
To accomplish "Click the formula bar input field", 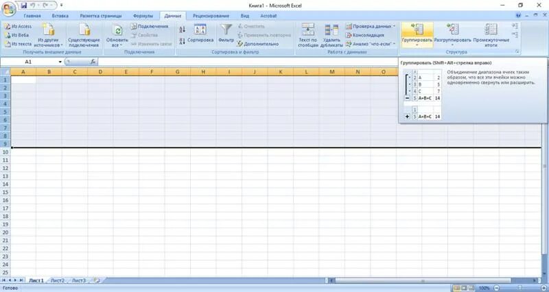I will point(247,62).
